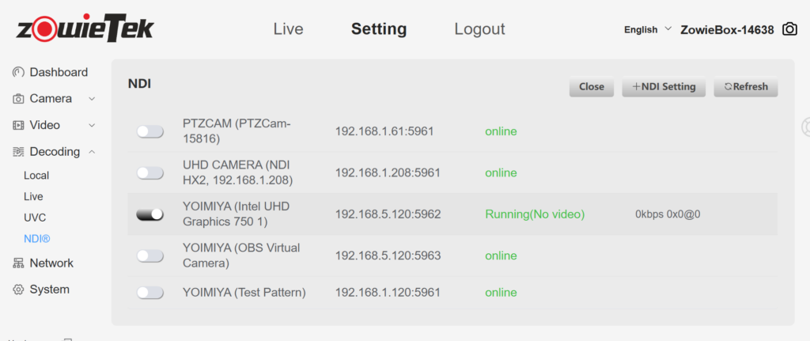Expand the Camera menu chevron
Image resolution: width=810 pixels, height=341 pixels.
92,99
